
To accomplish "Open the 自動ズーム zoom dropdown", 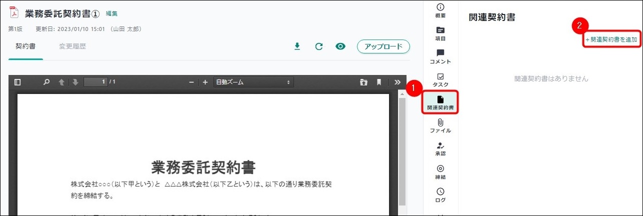I will (x=253, y=82).
